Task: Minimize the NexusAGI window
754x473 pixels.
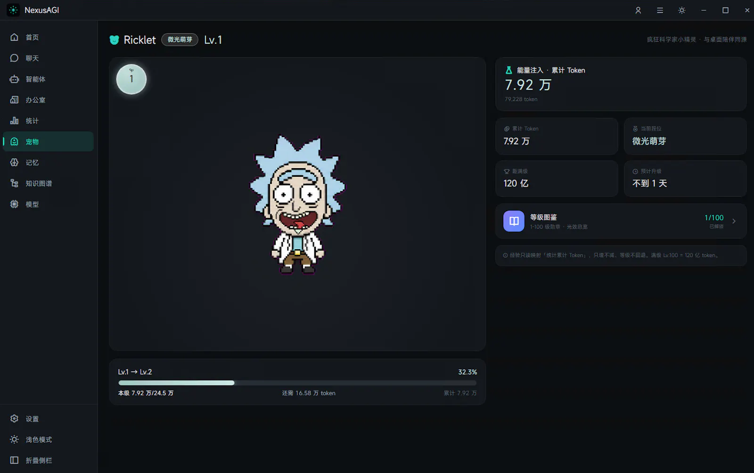Action: (x=704, y=10)
